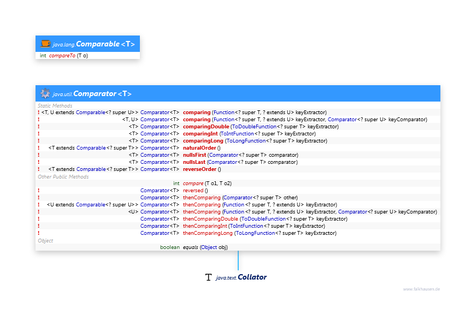
Task: Click the Comparable link in the reverseOrder row
Action: click(91, 169)
